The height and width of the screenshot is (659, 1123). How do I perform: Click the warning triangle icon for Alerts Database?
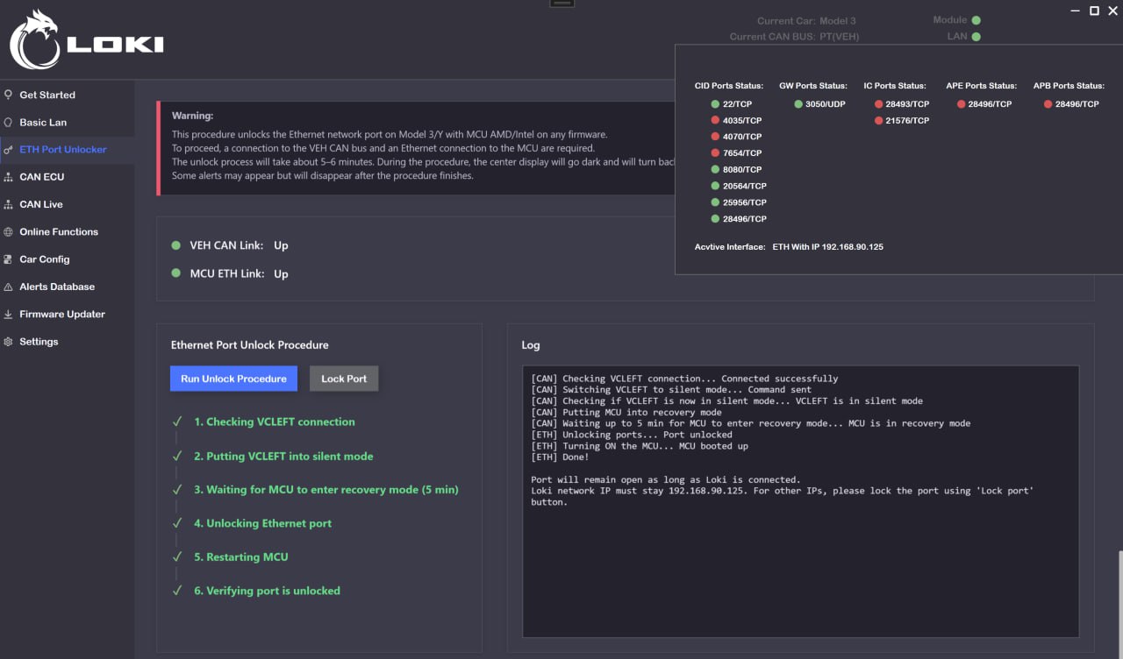pos(9,287)
